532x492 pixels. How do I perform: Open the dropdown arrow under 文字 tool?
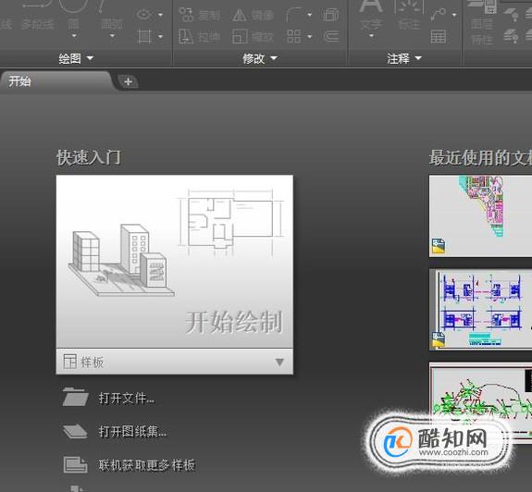click(371, 36)
